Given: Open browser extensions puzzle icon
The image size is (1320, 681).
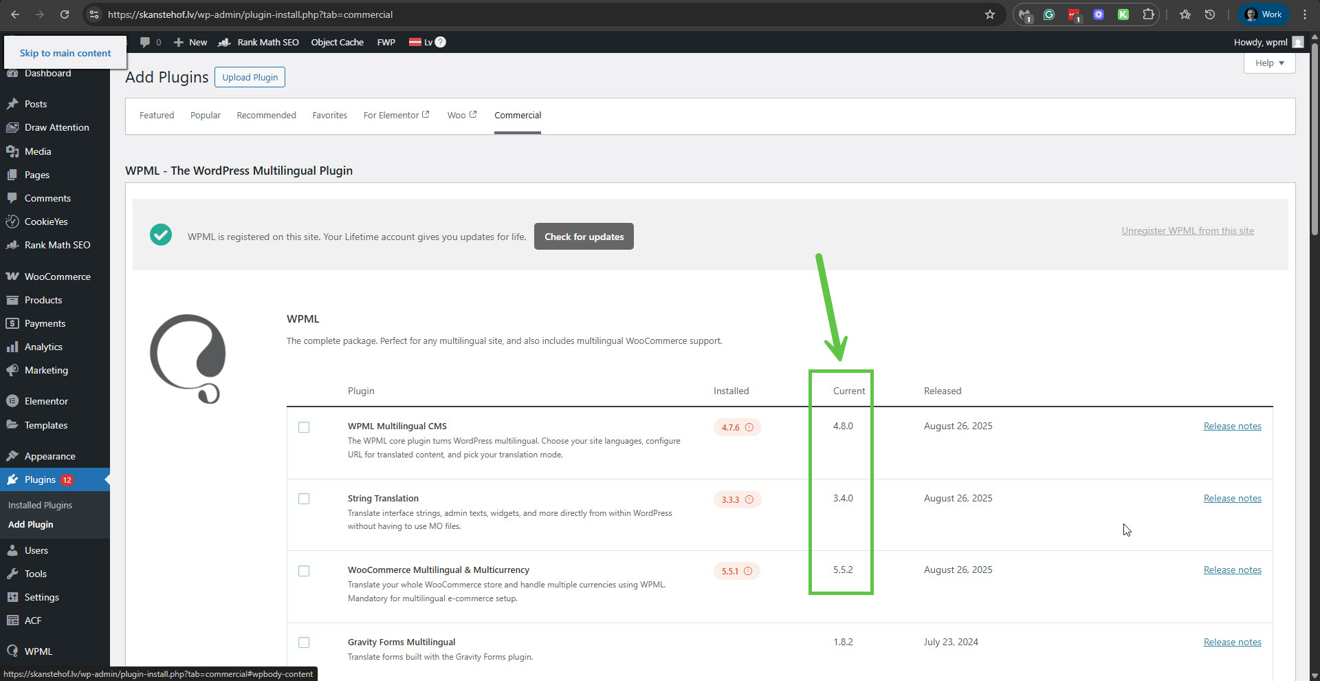Looking at the screenshot, I should pyautogui.click(x=1148, y=14).
